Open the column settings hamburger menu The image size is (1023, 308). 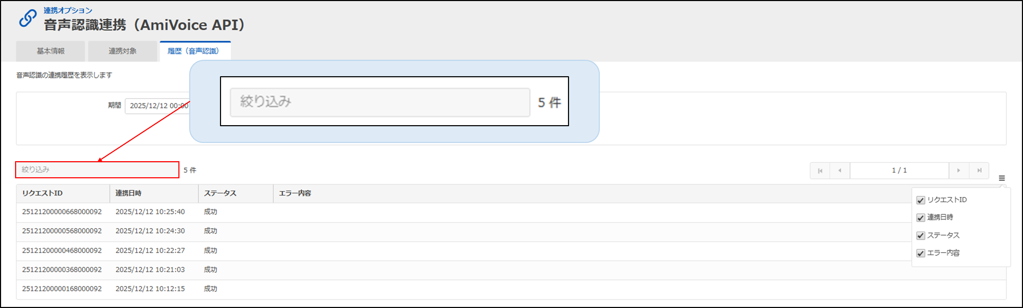tap(1002, 178)
